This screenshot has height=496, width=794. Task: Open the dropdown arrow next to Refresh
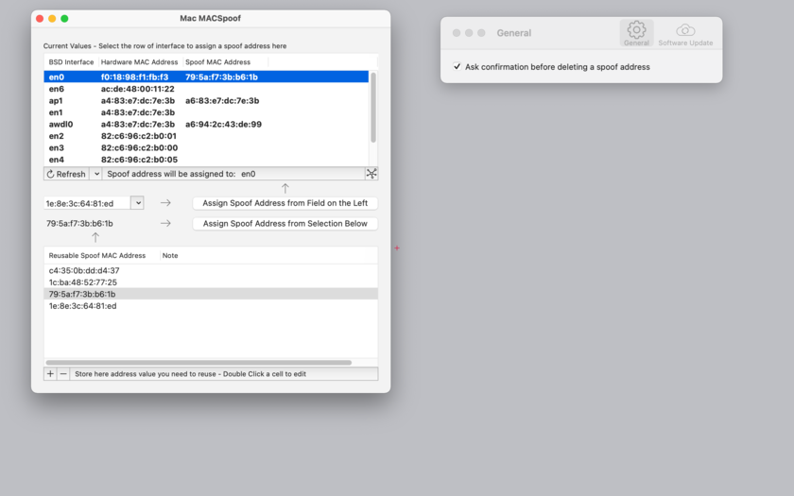[96, 174]
